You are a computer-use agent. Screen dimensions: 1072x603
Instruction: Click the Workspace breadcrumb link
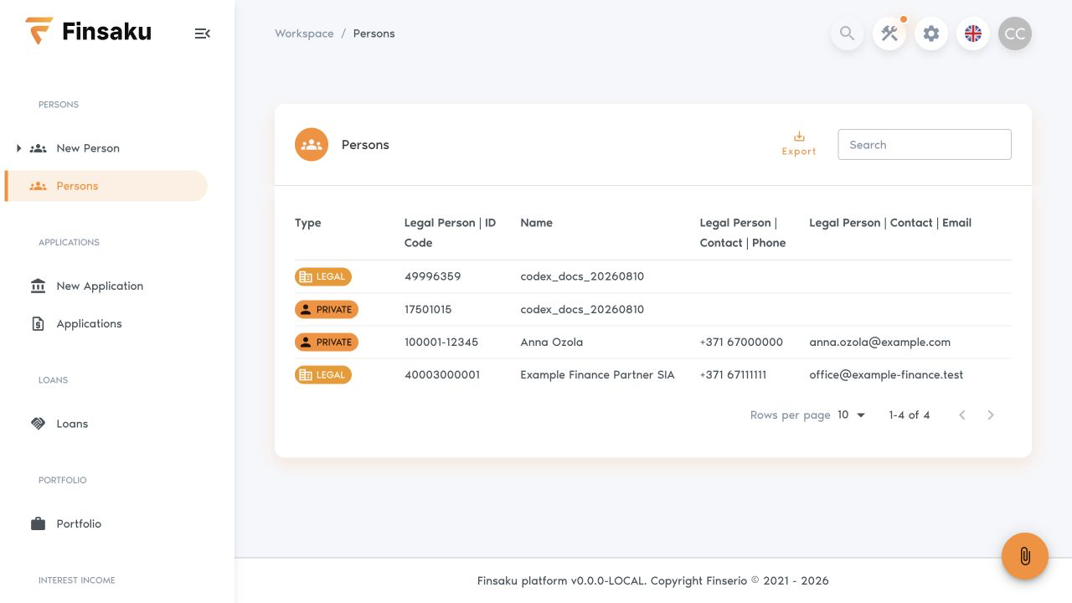304,33
